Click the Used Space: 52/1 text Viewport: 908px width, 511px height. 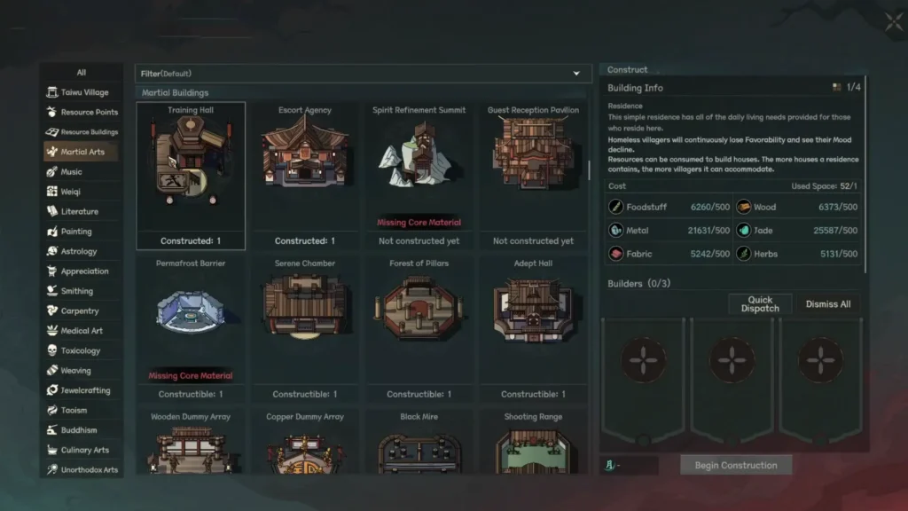(x=824, y=186)
